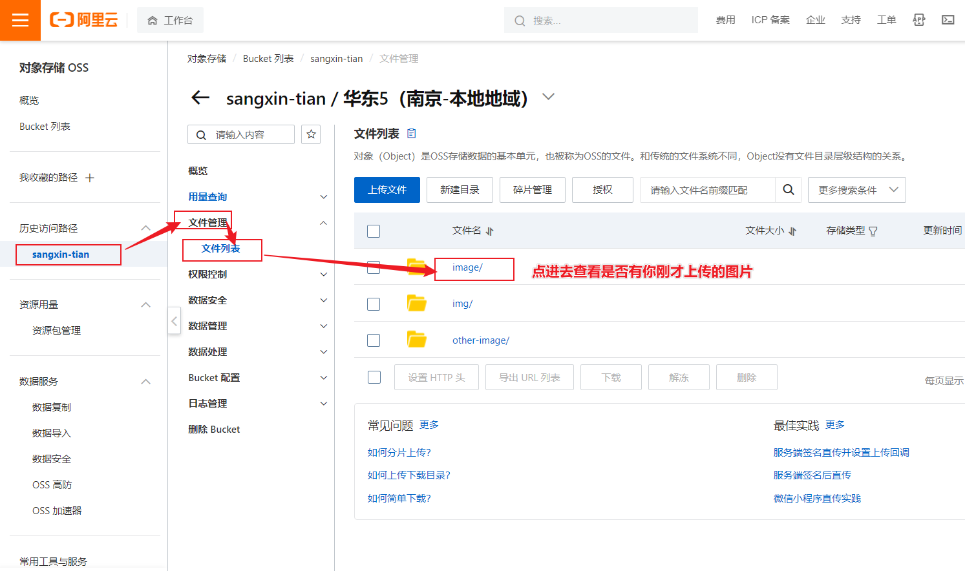Open the 工作台 menu item
965x571 pixels.
tap(170, 19)
